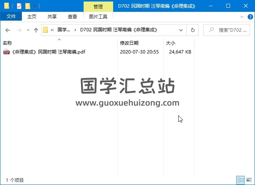This screenshot has width=255, height=185.
Task: Switch to the 查看 ribbon tab
Action: 72,17
